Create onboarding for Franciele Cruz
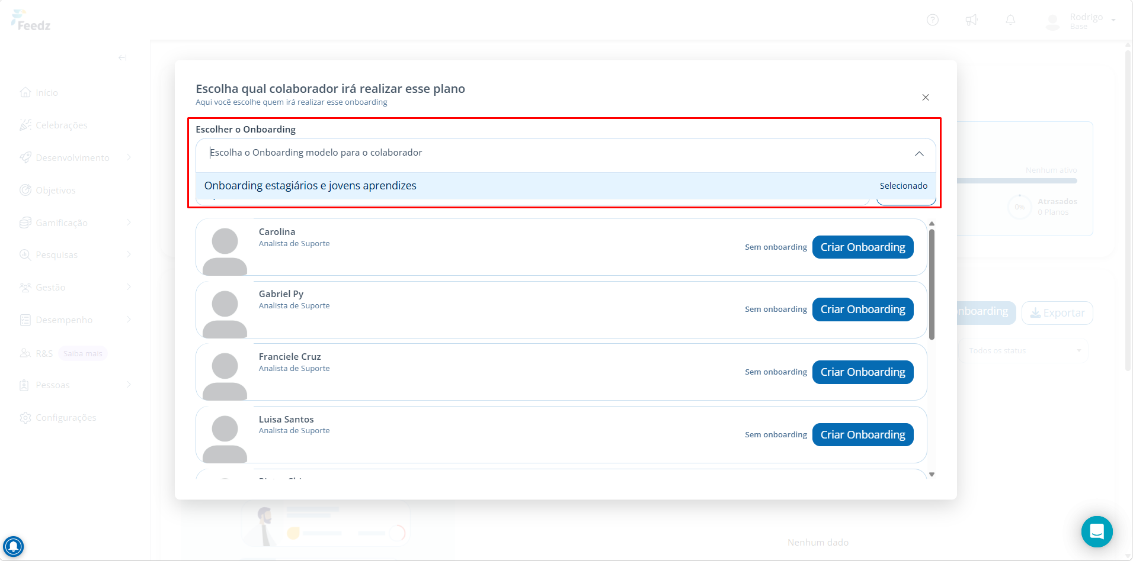Image resolution: width=1133 pixels, height=561 pixels. 863,372
